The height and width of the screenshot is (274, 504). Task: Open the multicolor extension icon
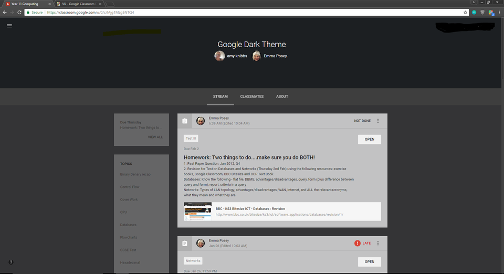coord(491,12)
